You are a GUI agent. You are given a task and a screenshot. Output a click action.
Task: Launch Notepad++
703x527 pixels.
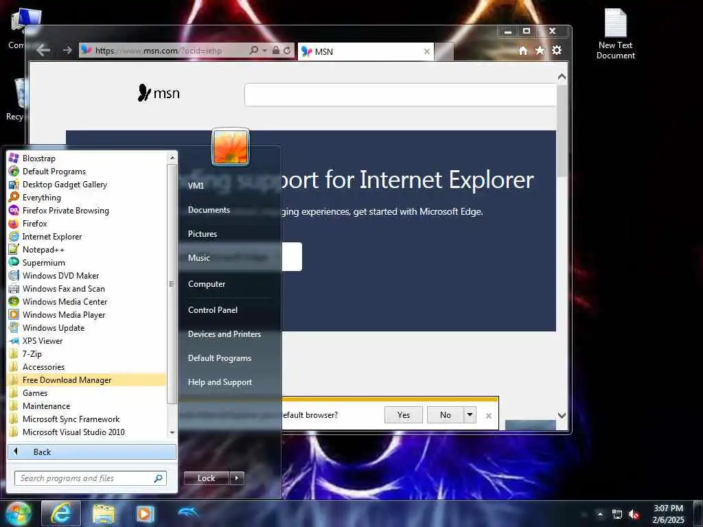pyautogui.click(x=43, y=249)
